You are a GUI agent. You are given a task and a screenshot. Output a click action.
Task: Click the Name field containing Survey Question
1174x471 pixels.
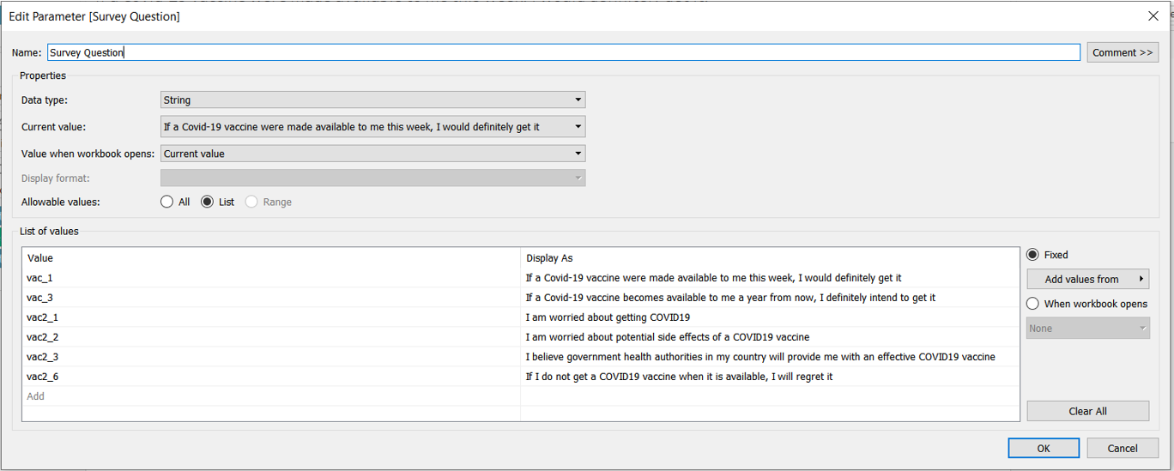[x=564, y=52]
